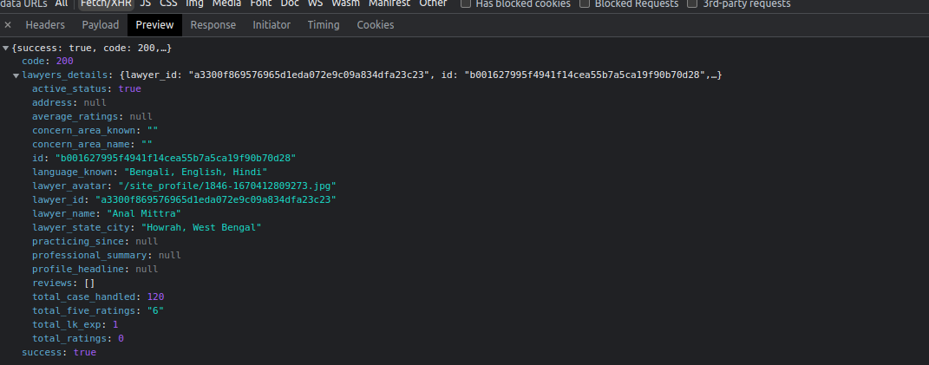Toggle 3rd-party requests checkbox
This screenshot has width=929, height=365.
tap(692, 3)
